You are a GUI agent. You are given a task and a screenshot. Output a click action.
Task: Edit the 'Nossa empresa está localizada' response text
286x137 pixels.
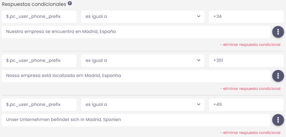pyautogui.click(x=136, y=76)
